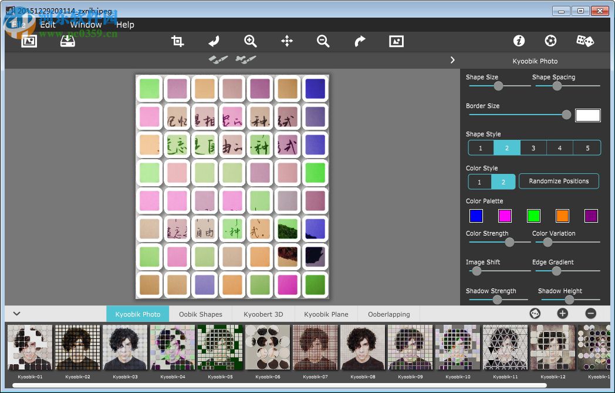This screenshot has width=615, height=393.
Task: Switch to the Kyoobert 3D tab
Action: click(263, 314)
